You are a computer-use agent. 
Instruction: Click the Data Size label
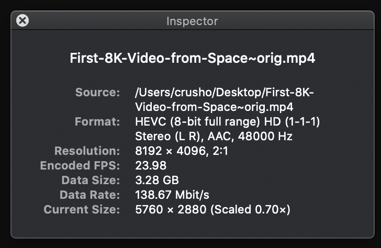90,181
